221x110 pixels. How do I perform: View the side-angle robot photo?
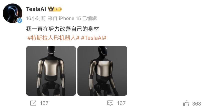[x=102, y=71]
